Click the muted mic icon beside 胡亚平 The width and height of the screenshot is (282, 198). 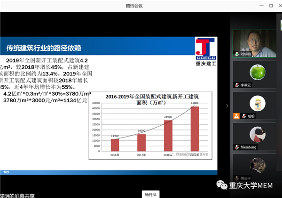237,178
